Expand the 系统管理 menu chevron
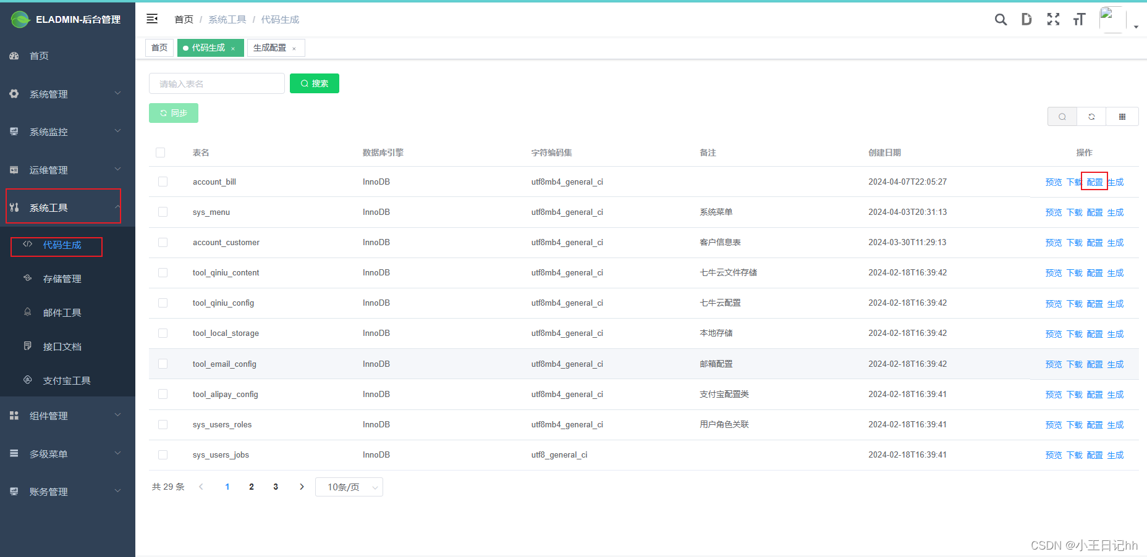This screenshot has width=1147, height=557. point(117,93)
